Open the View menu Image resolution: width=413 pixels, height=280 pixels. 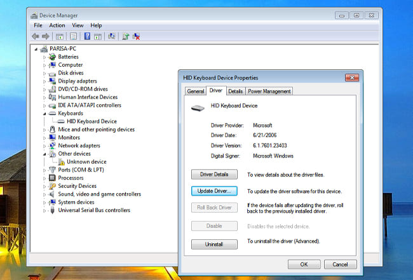[x=78, y=25]
